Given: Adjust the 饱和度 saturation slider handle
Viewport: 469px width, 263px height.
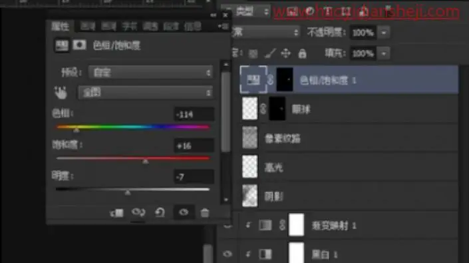Looking at the screenshot, I should pyautogui.click(x=146, y=161).
